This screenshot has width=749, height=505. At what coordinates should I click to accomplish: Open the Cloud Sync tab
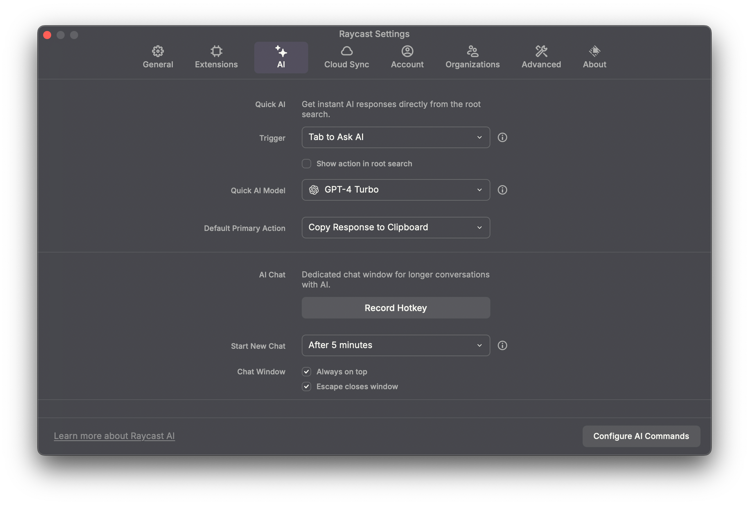pyautogui.click(x=347, y=57)
